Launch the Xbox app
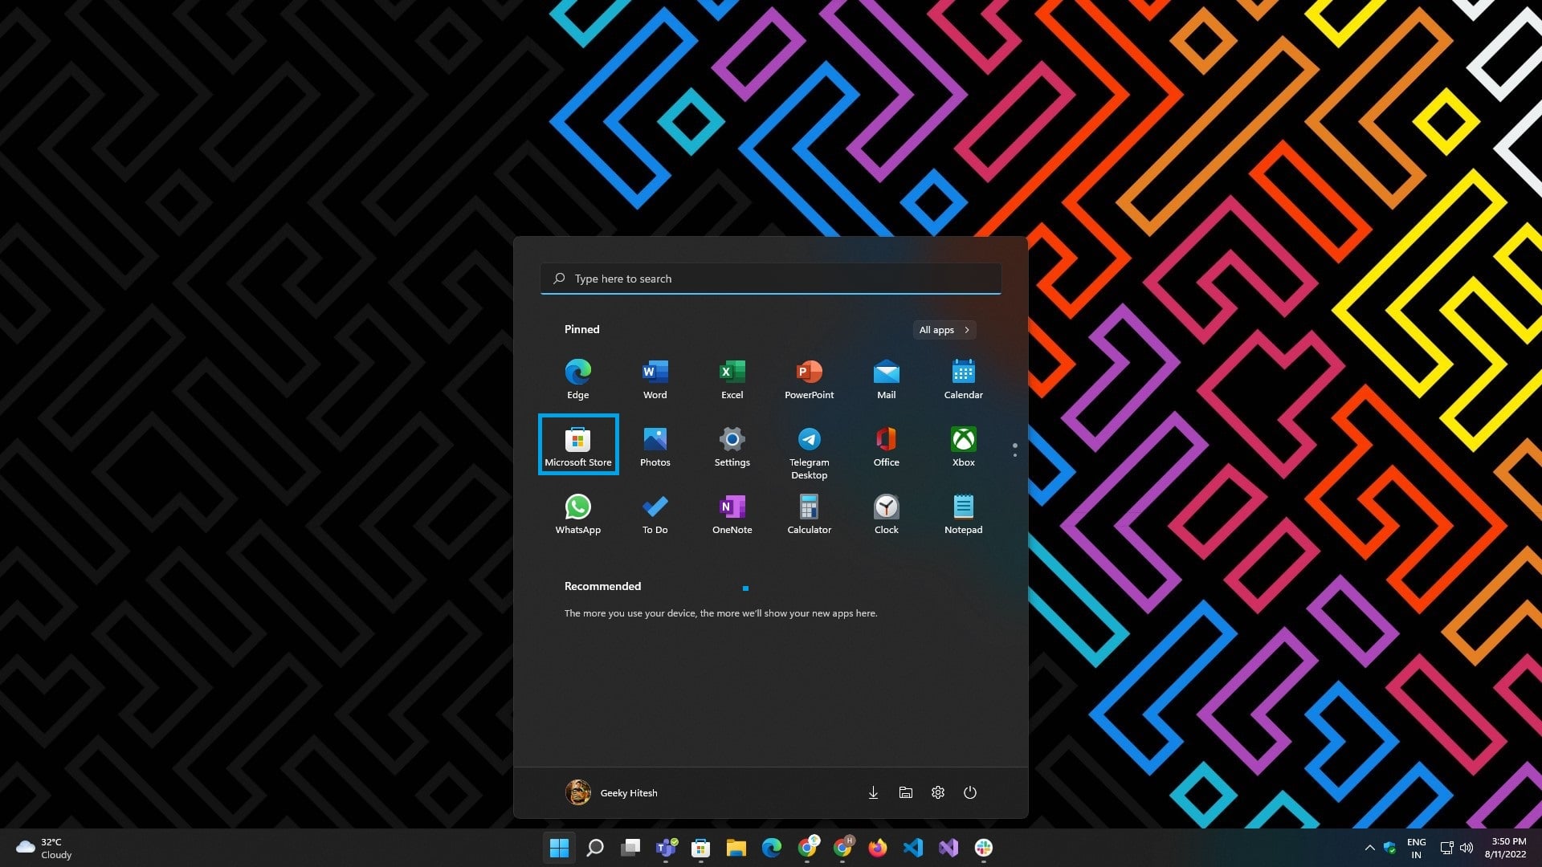The image size is (1542, 867). tap(963, 446)
